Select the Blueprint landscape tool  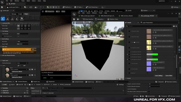click(22, 19)
